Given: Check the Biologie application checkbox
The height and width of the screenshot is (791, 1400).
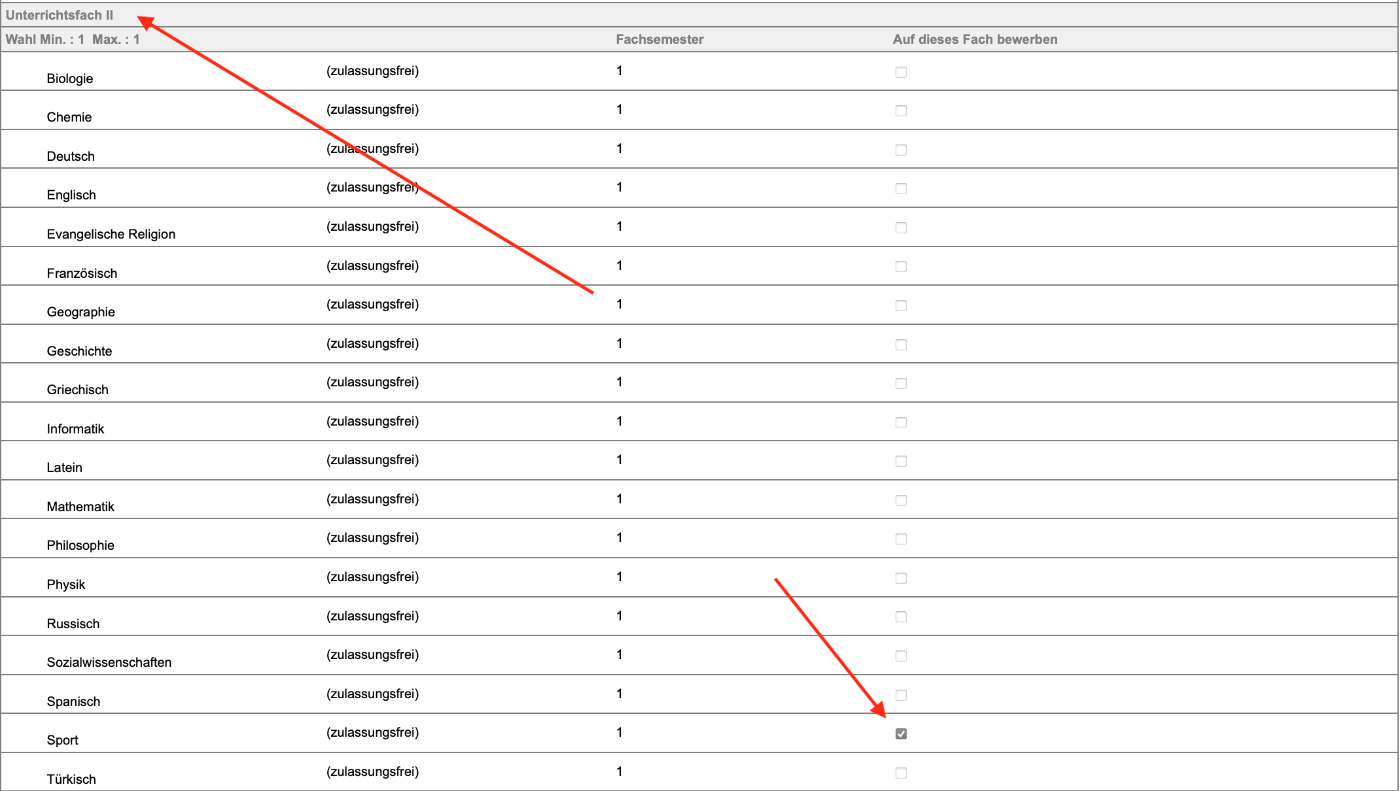Looking at the screenshot, I should click(x=901, y=72).
